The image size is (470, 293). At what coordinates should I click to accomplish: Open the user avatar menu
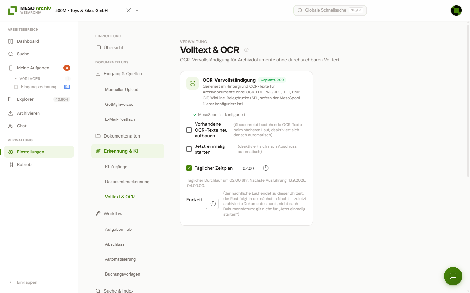click(x=456, y=10)
